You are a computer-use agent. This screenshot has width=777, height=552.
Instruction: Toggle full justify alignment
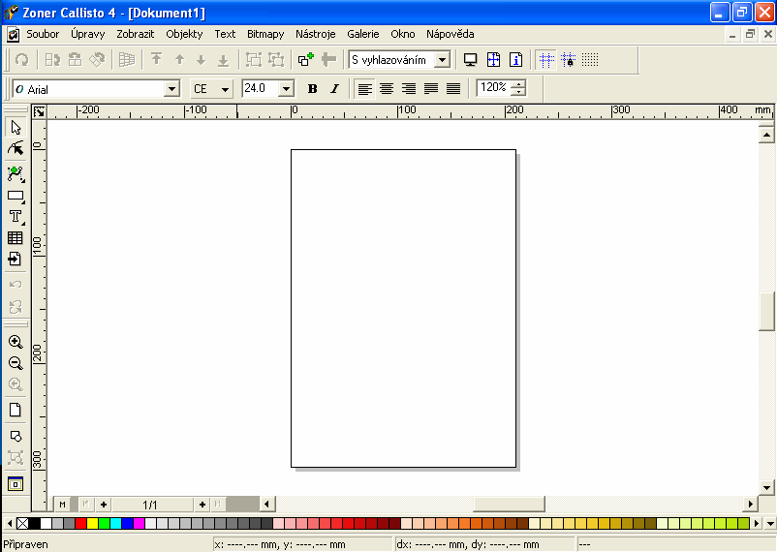coord(453,89)
